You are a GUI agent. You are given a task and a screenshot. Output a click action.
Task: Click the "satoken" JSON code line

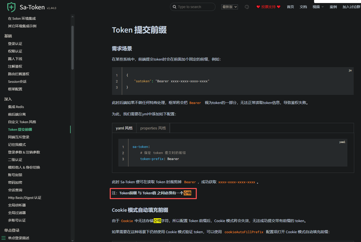pyautogui.click(x=172, y=81)
